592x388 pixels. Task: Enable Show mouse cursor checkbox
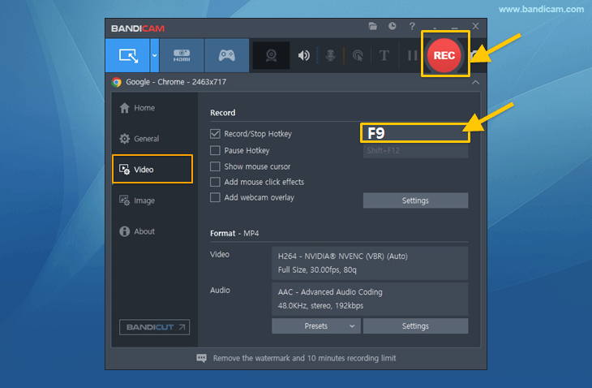215,166
